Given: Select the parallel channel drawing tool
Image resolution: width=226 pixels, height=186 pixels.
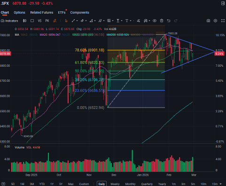Looking at the screenshot, I should click(82, 21).
